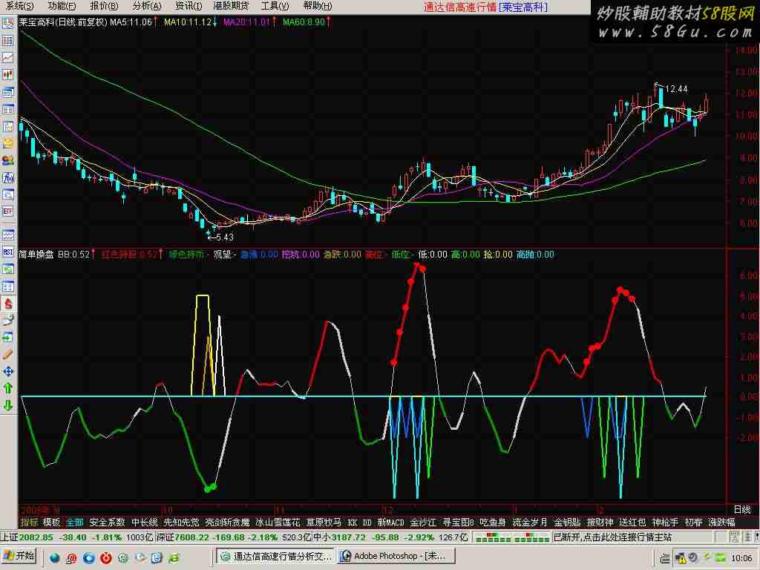Screen dimensions: 760x570
Task: Select the 安全系数 indicator tab
Action: tap(107, 522)
